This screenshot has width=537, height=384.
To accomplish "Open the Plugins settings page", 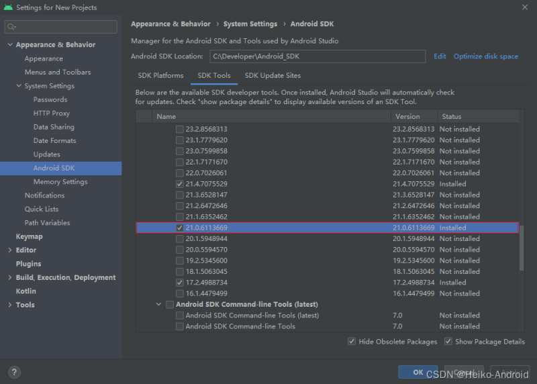I will coord(28,264).
